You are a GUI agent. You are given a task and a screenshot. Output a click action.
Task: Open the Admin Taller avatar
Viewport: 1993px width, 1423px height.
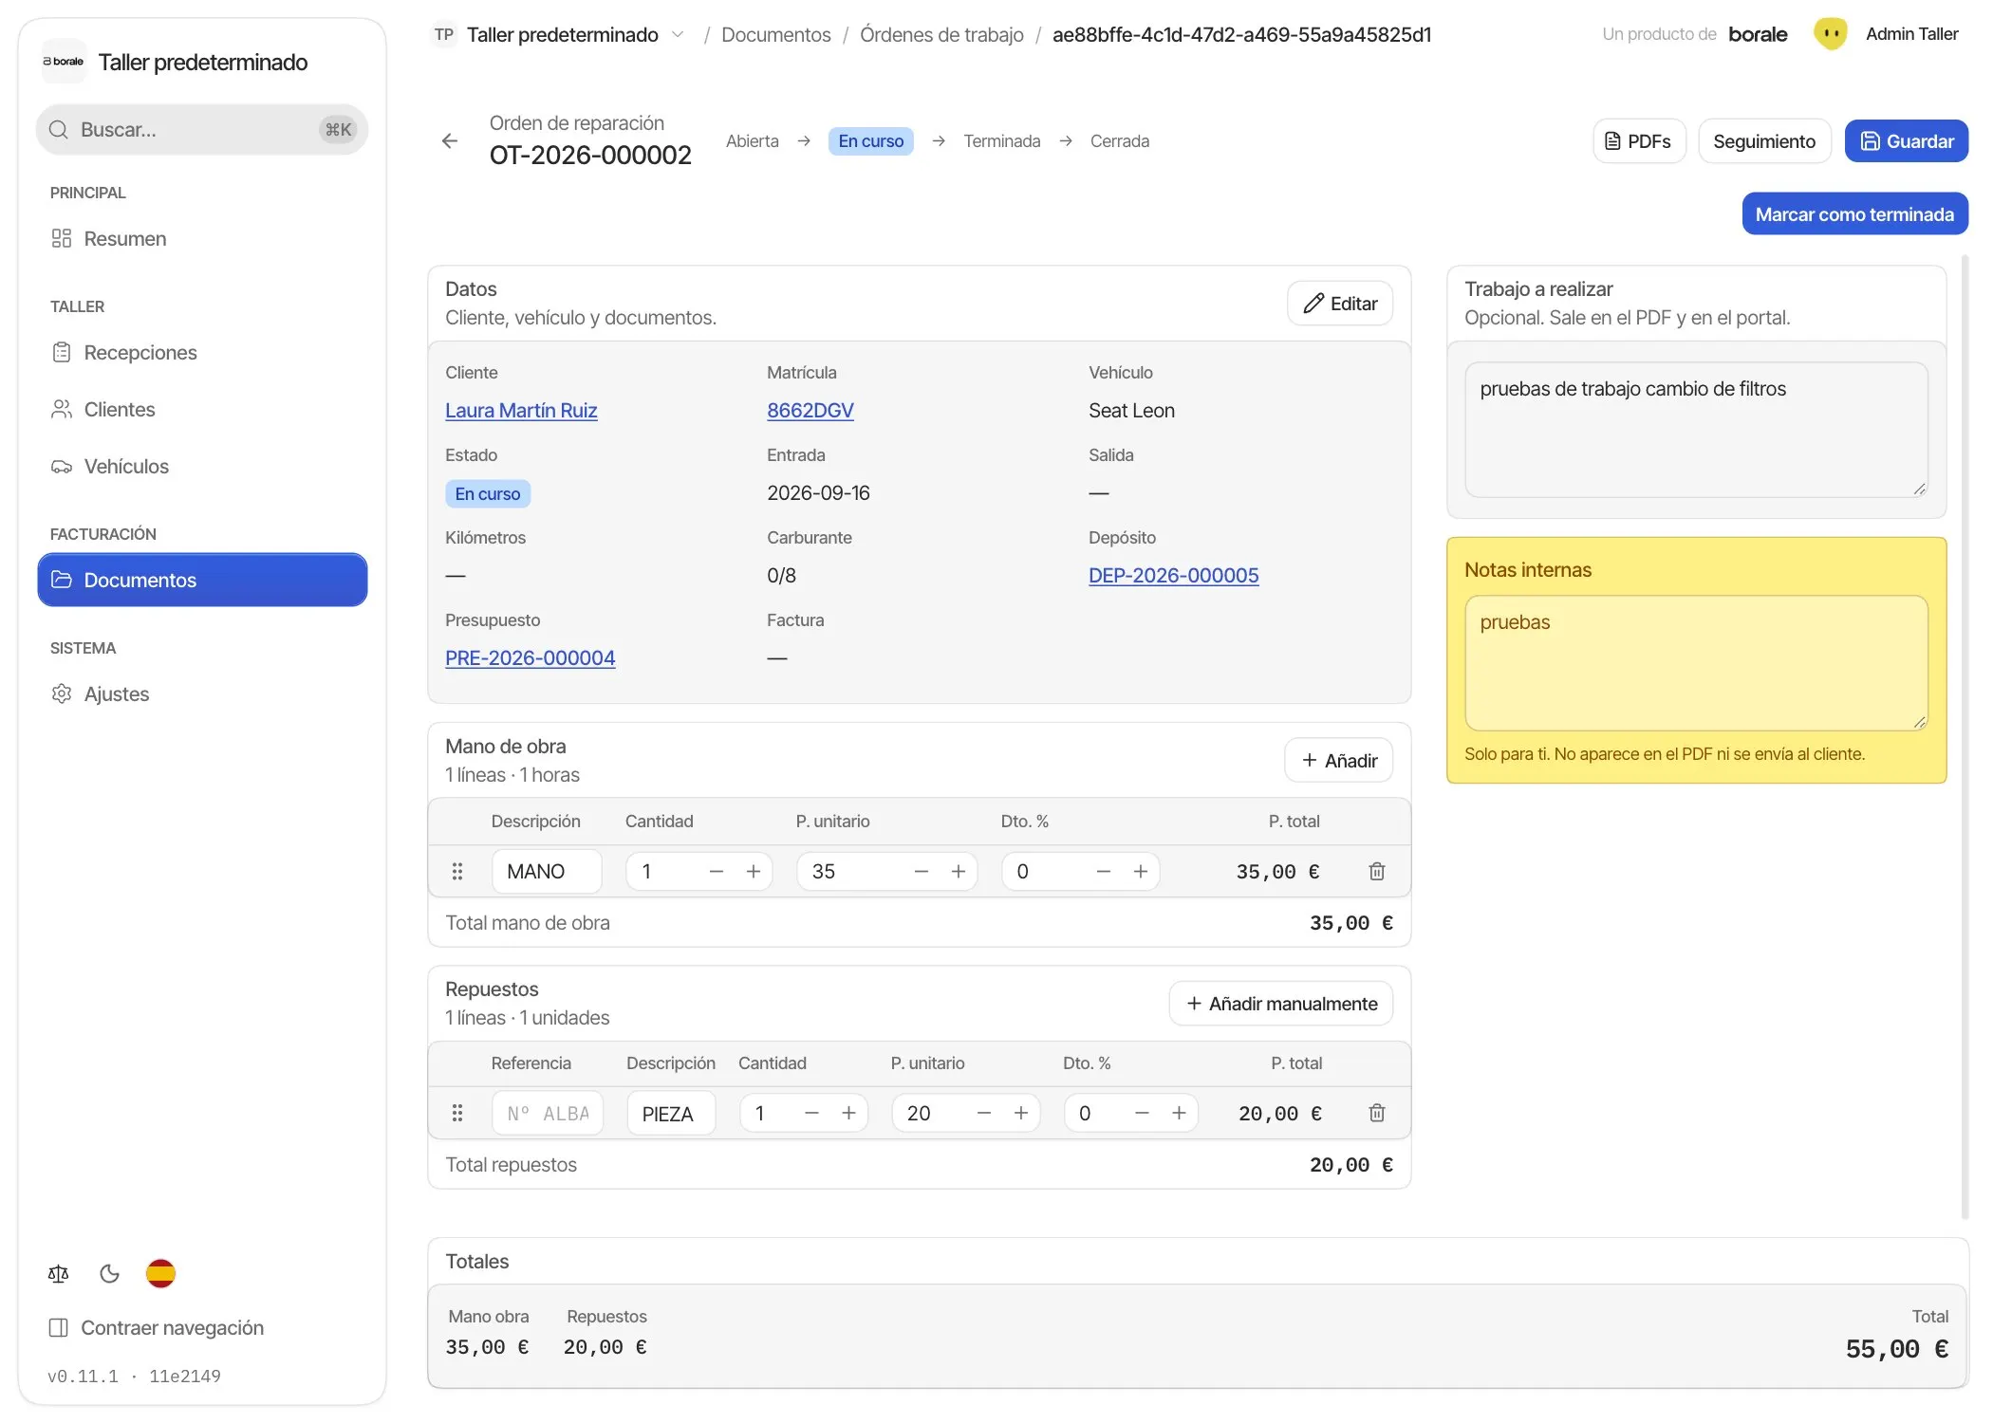point(1831,34)
